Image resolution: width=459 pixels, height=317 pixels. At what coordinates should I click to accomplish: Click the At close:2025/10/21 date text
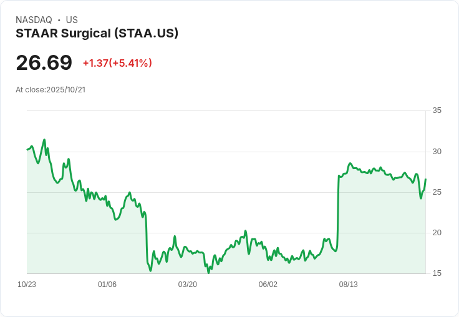tap(51, 90)
